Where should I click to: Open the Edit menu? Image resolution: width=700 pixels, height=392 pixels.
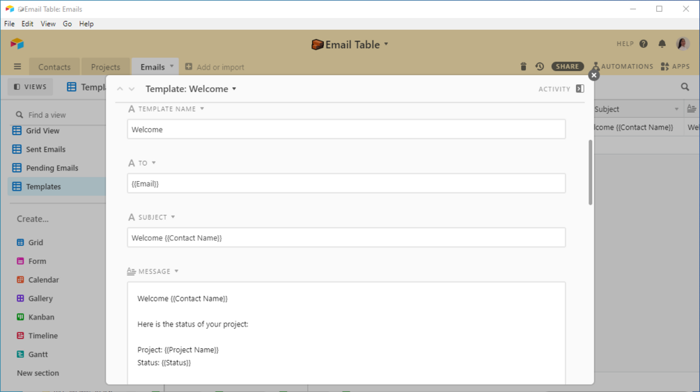(x=27, y=24)
